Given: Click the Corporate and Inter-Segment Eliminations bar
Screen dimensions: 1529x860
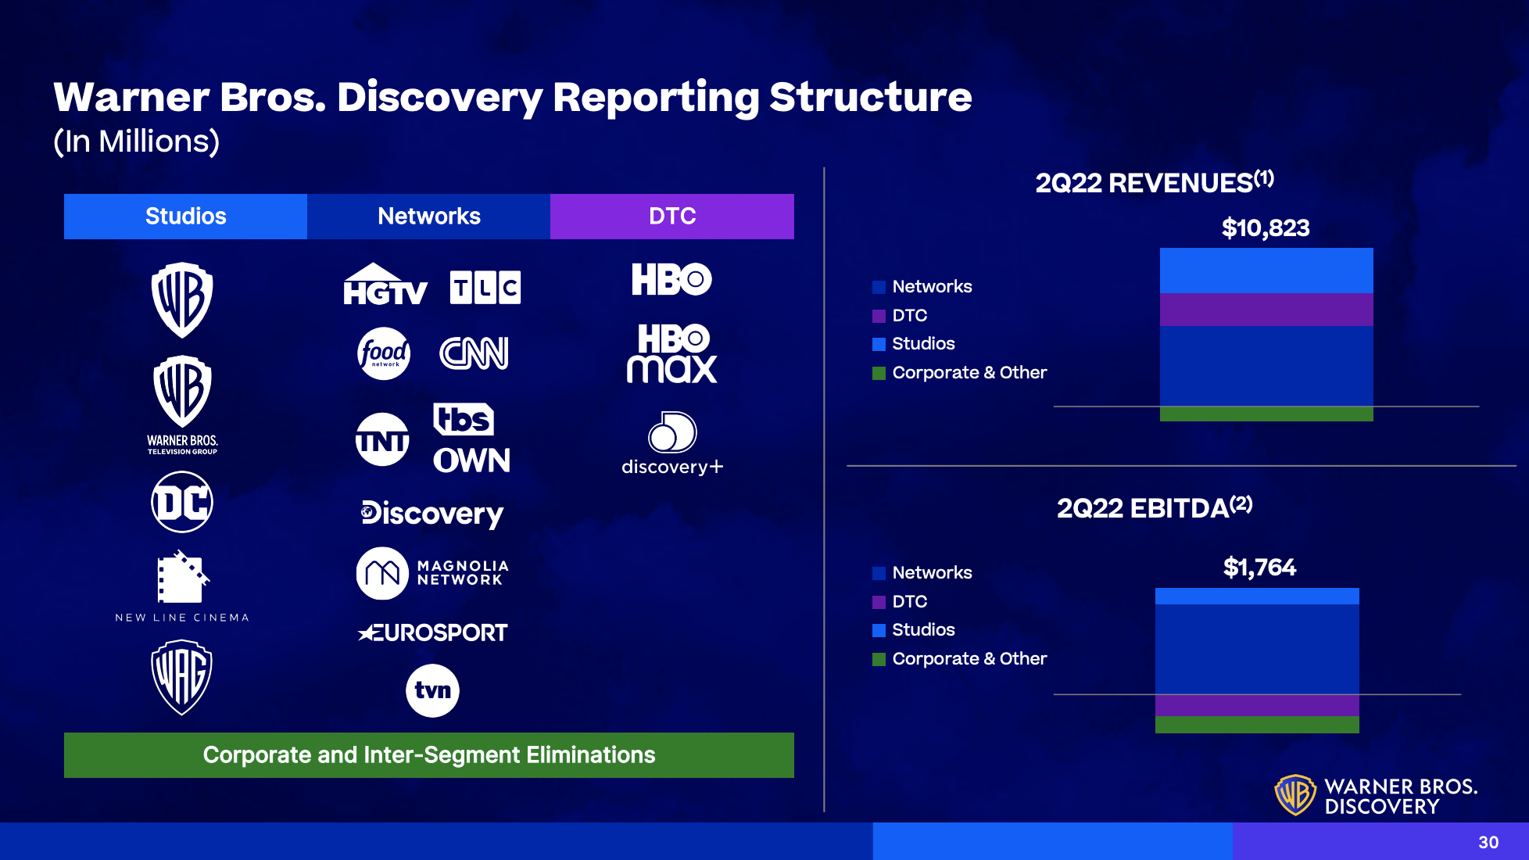Looking at the screenshot, I should pyautogui.click(x=429, y=755).
